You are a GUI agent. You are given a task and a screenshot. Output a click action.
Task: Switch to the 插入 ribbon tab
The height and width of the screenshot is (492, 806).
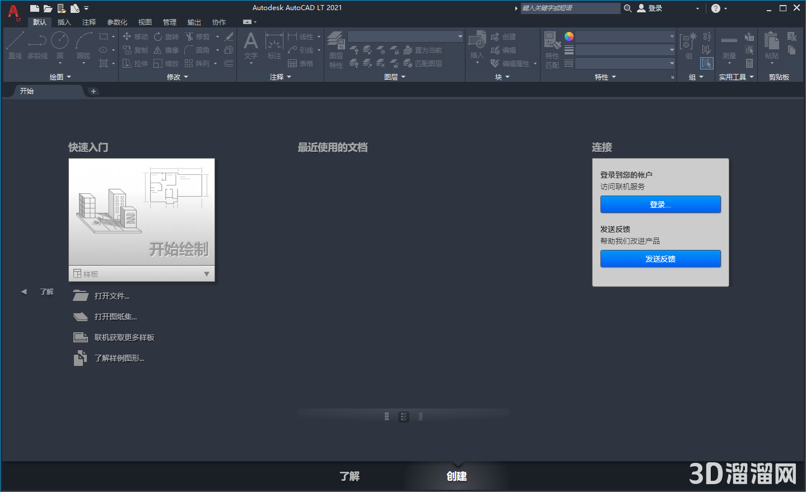point(64,22)
